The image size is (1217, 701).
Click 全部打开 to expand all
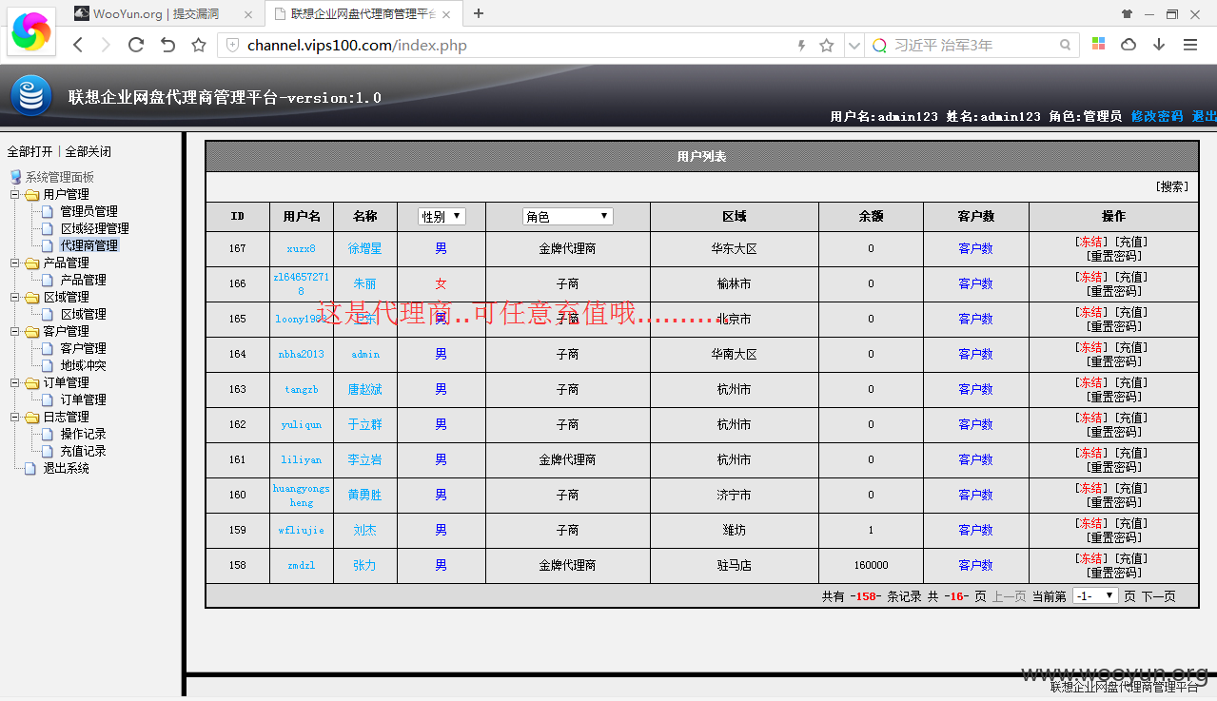pyautogui.click(x=30, y=151)
